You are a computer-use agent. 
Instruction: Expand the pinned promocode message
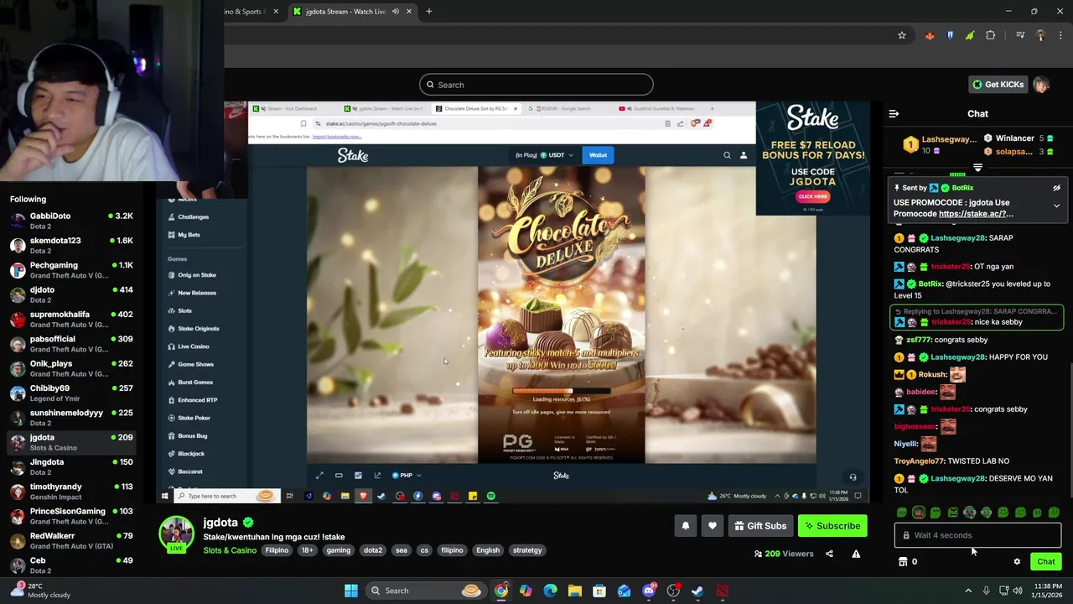tap(1056, 206)
